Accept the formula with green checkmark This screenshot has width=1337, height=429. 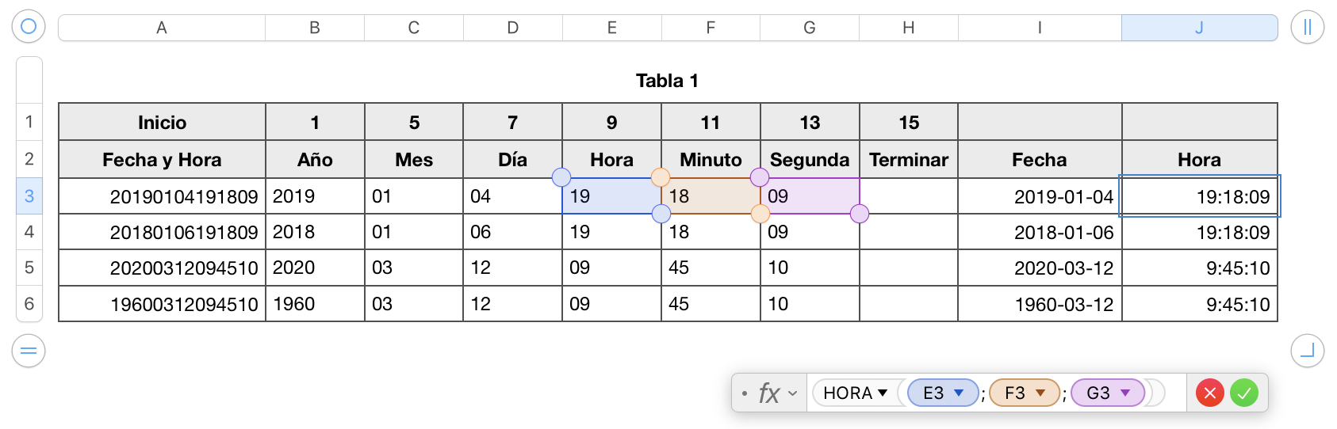1244,393
